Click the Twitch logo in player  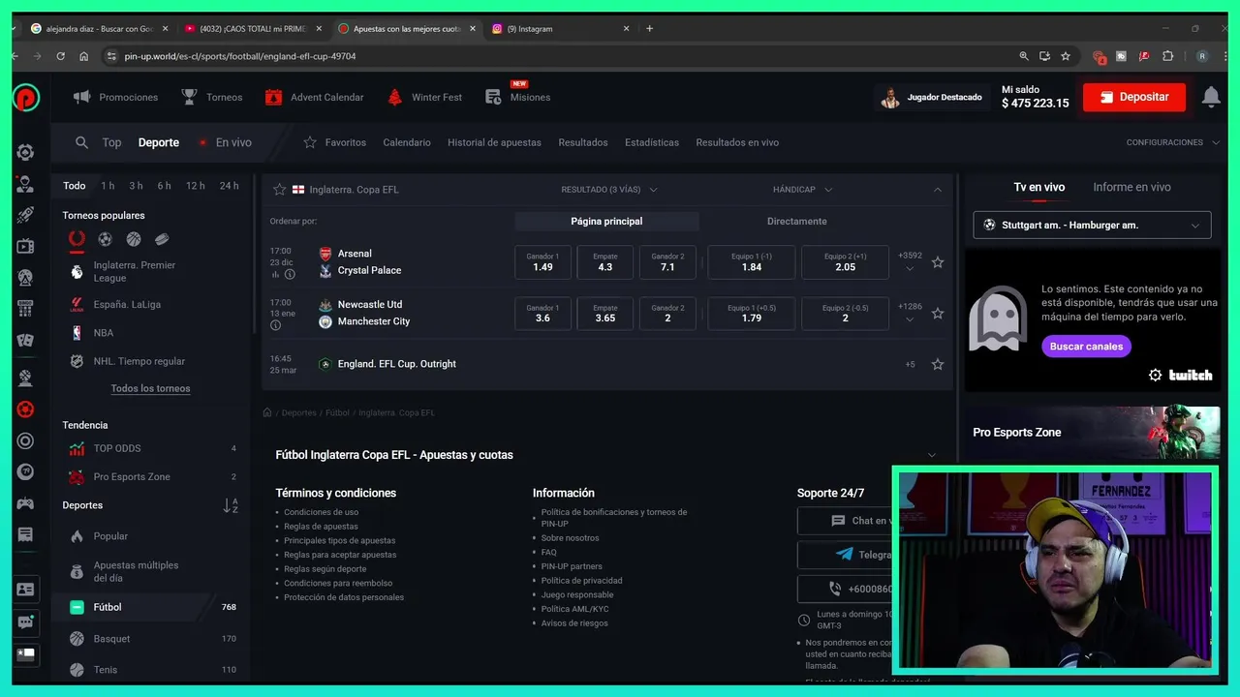(x=1191, y=376)
